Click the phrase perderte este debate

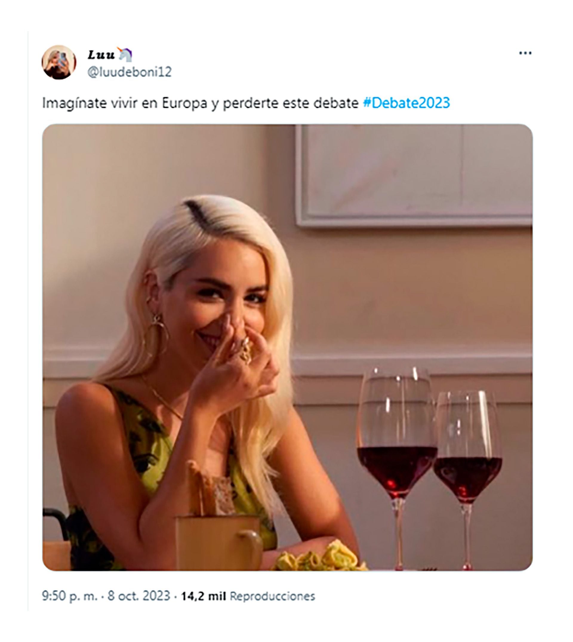[291, 103]
